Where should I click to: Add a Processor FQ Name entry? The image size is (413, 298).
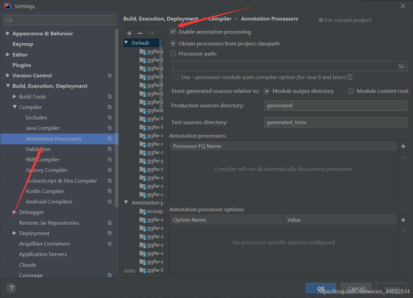[x=403, y=146]
